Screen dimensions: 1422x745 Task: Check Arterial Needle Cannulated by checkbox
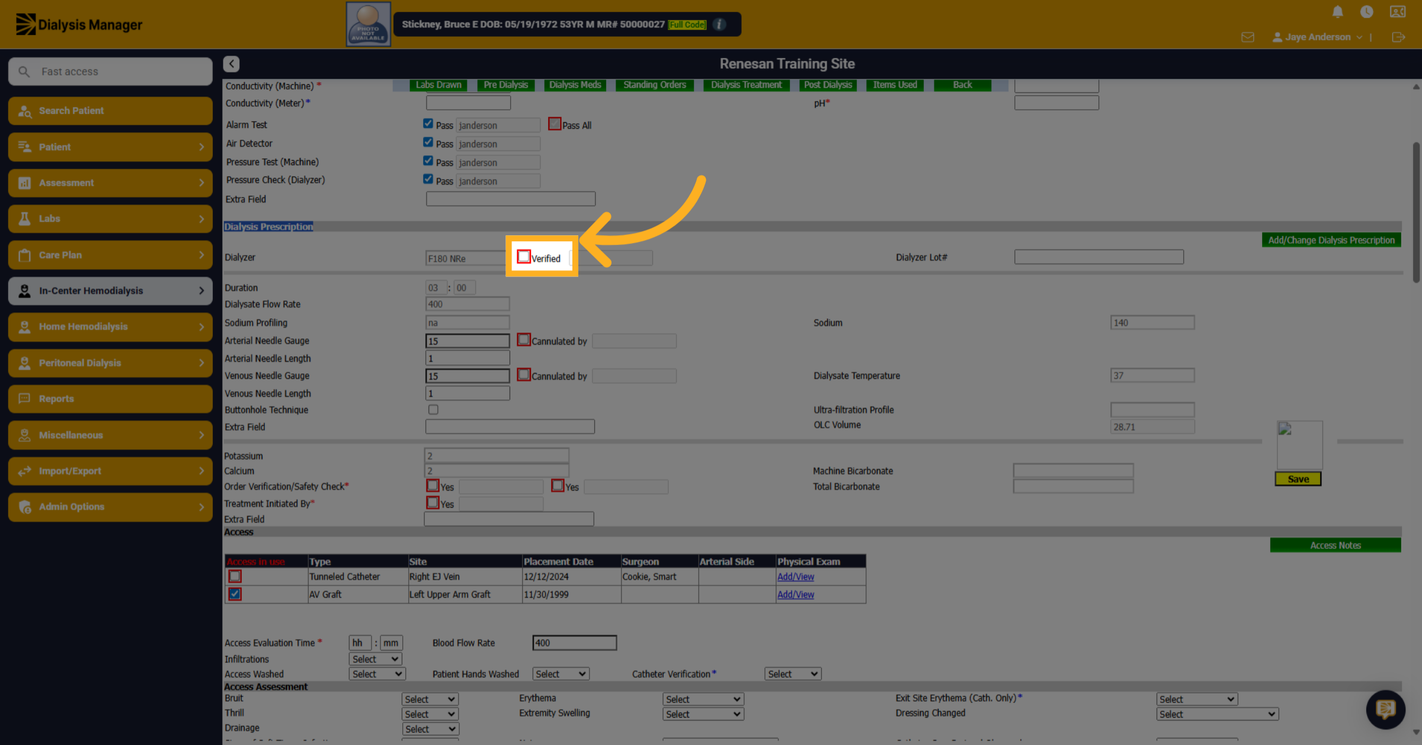(524, 340)
